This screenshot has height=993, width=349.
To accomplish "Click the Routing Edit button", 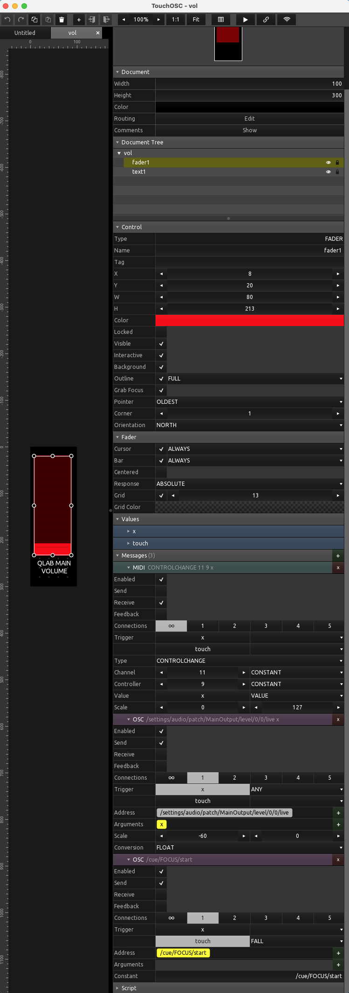I will click(249, 119).
